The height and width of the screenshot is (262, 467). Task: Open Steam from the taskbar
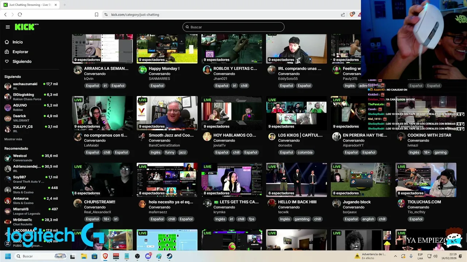tap(170, 256)
